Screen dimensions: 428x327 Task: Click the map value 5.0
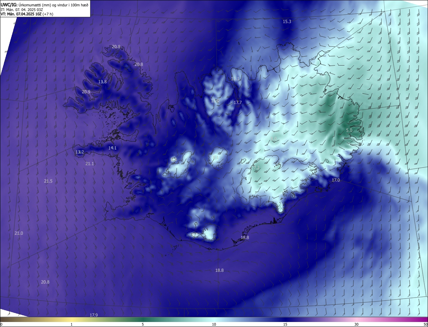(x=349, y=130)
